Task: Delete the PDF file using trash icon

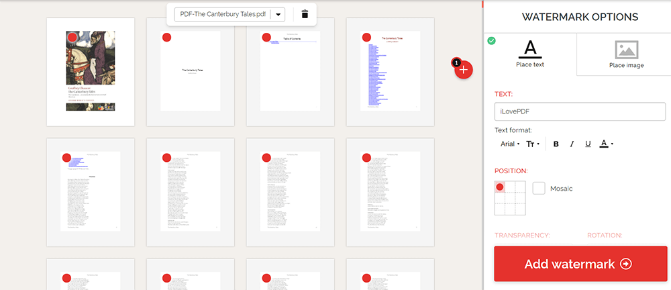Action: click(x=305, y=14)
